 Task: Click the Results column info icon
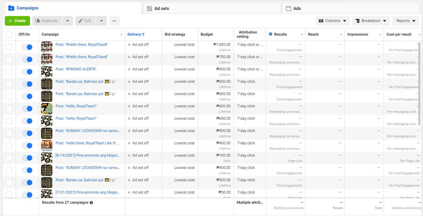tap(271, 34)
